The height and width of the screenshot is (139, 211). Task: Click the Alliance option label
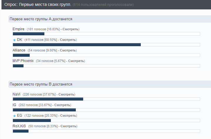19,50
